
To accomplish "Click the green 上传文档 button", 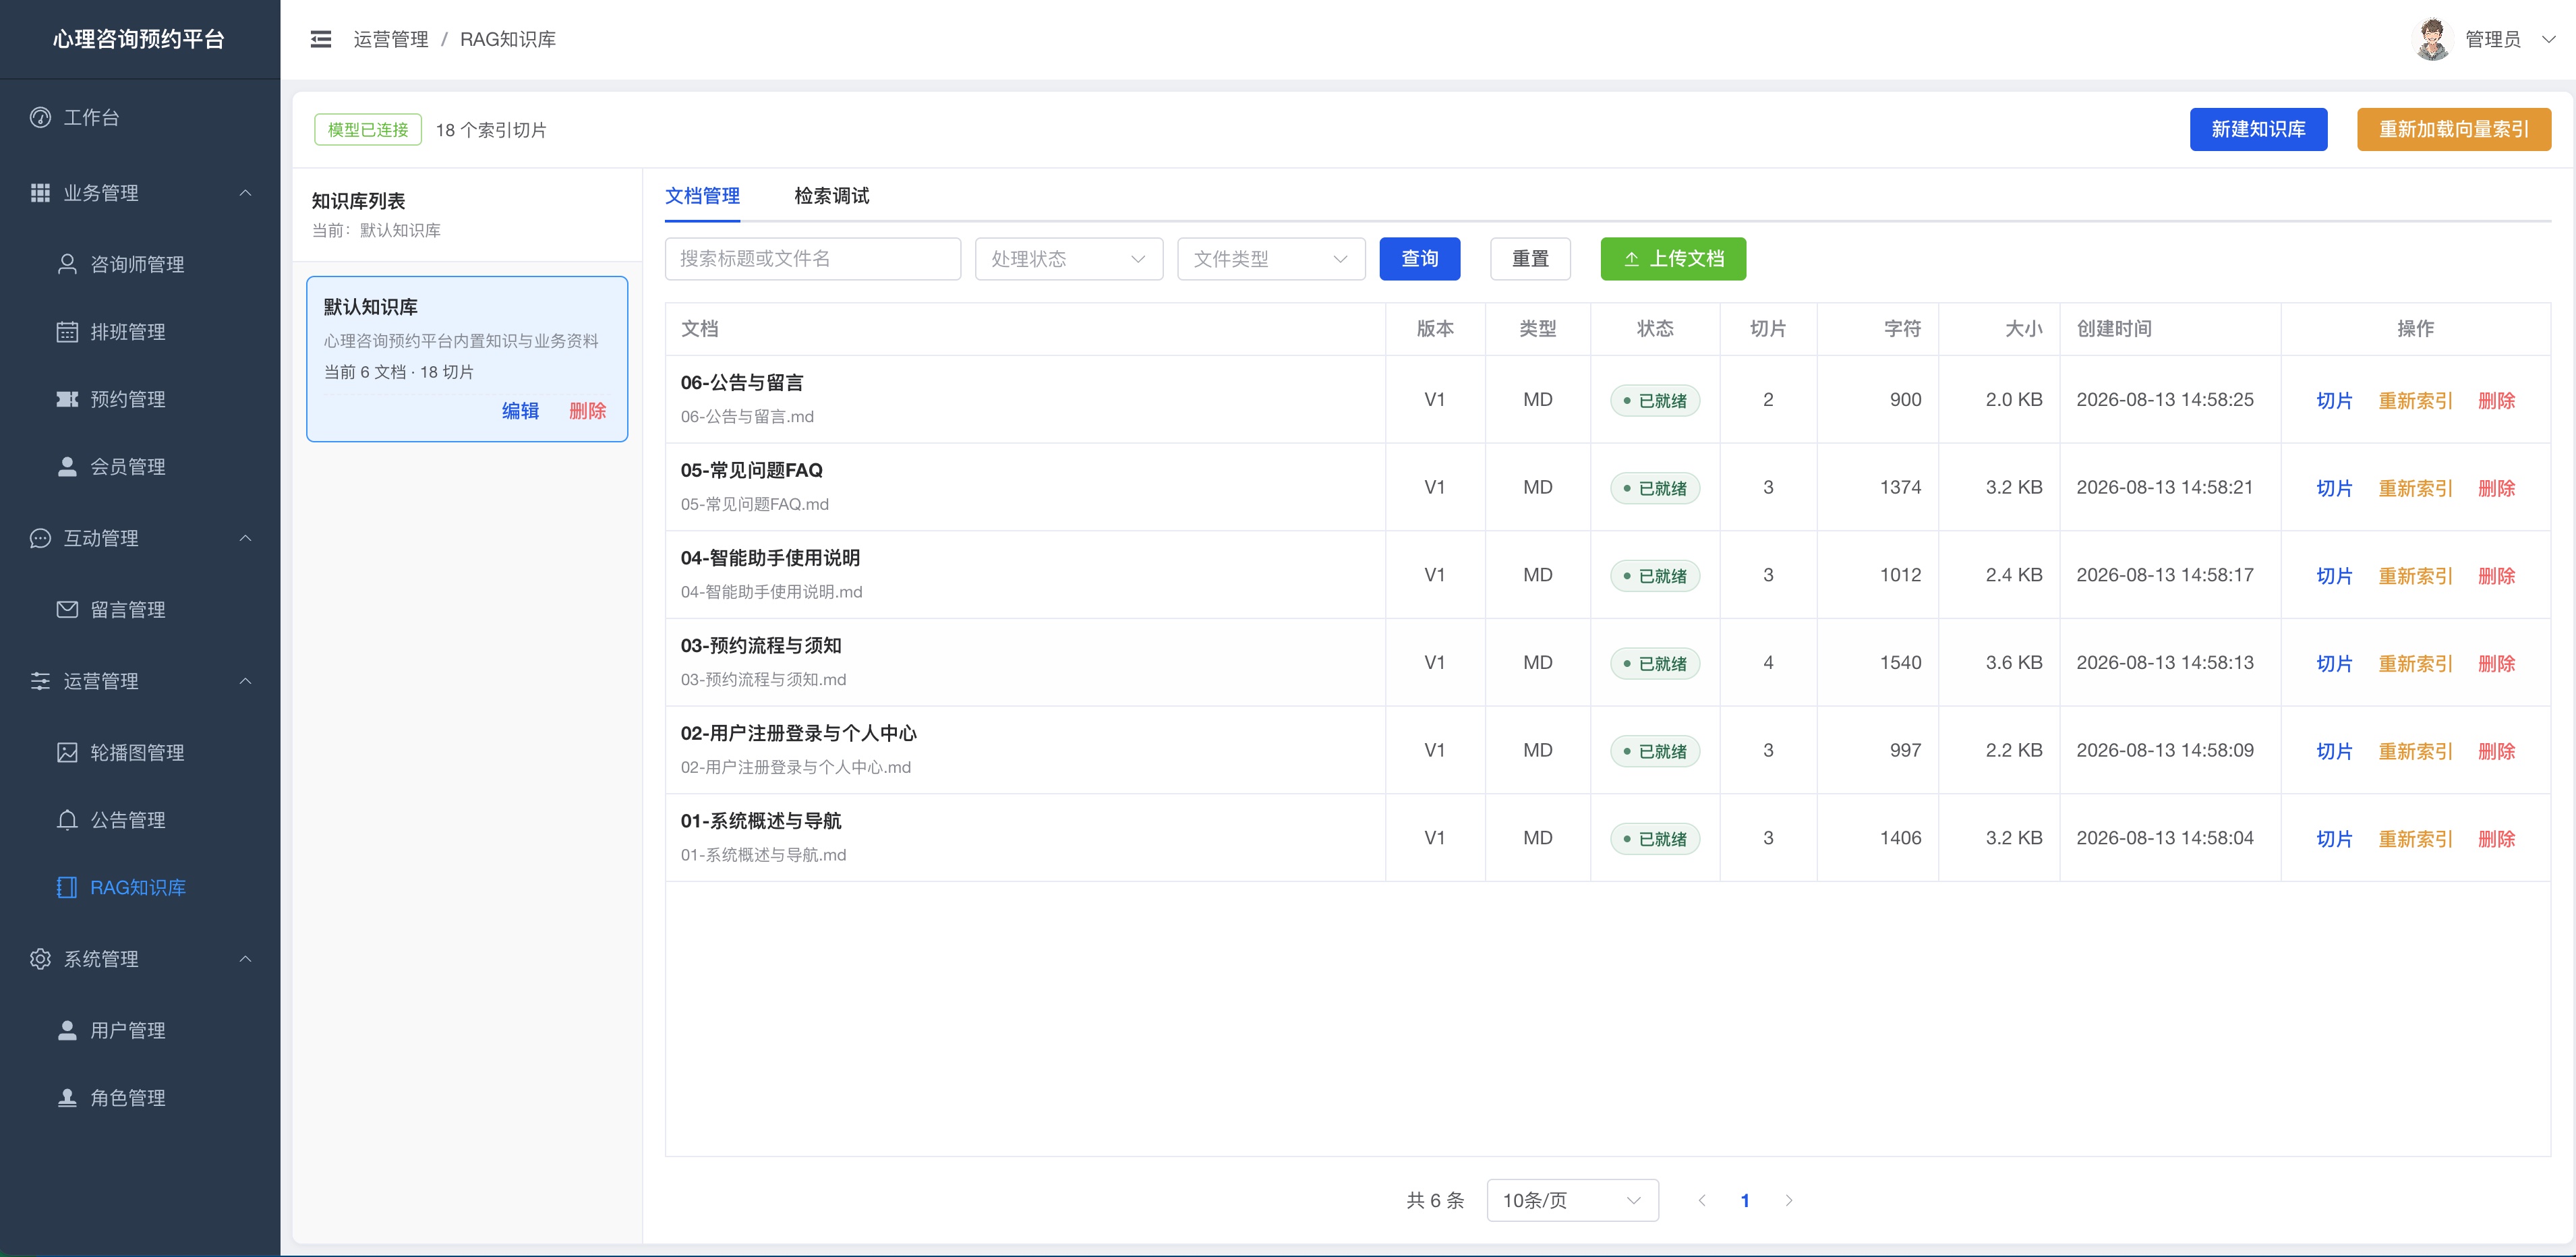I will 1673,259.
